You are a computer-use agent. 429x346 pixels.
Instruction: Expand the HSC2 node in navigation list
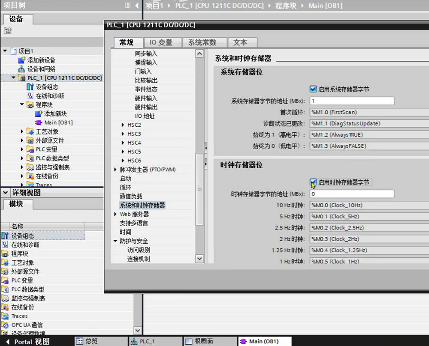124,125
